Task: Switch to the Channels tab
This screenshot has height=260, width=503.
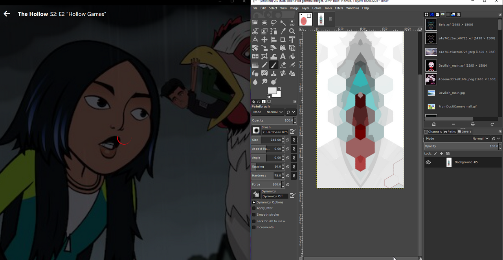Action: click(433, 132)
